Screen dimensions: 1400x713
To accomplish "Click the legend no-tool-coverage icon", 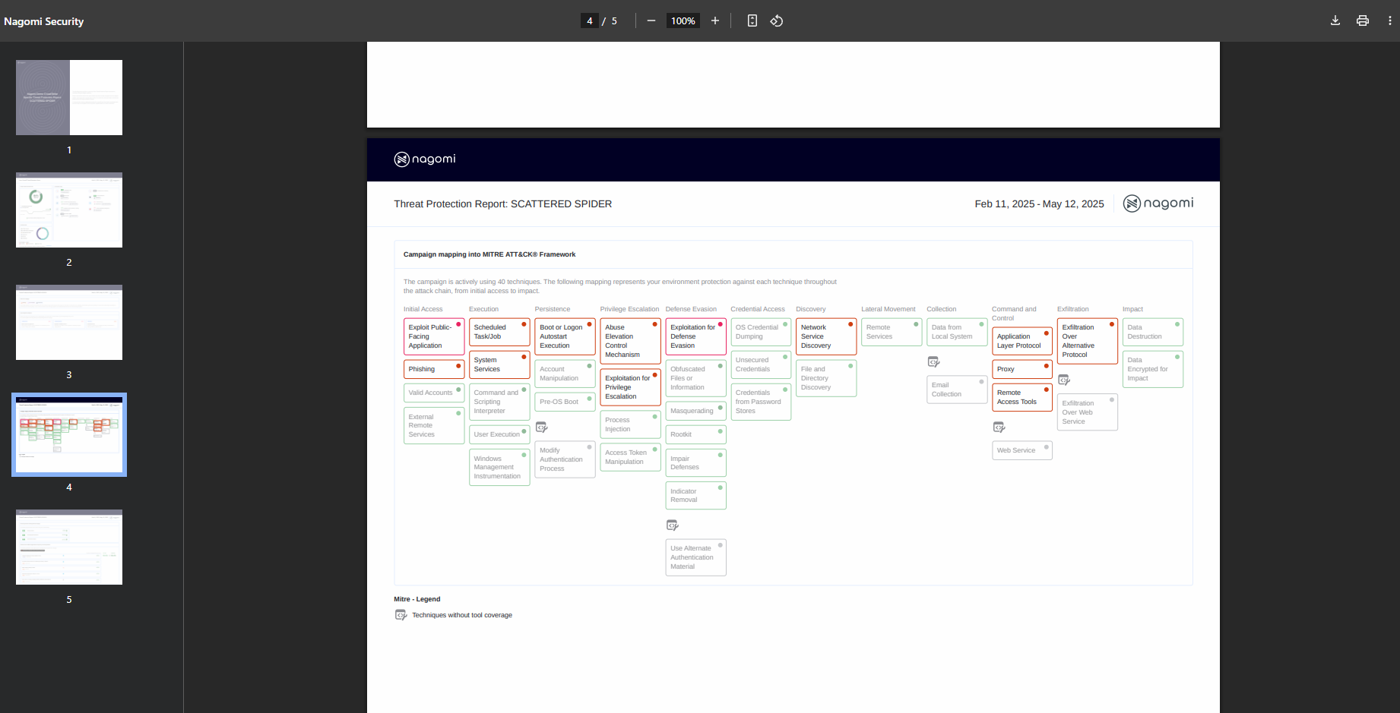I will [x=401, y=615].
